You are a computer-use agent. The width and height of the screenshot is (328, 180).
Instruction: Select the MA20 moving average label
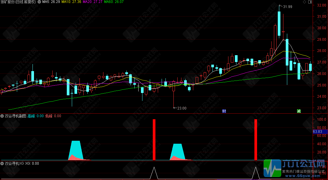click(x=93, y=2)
